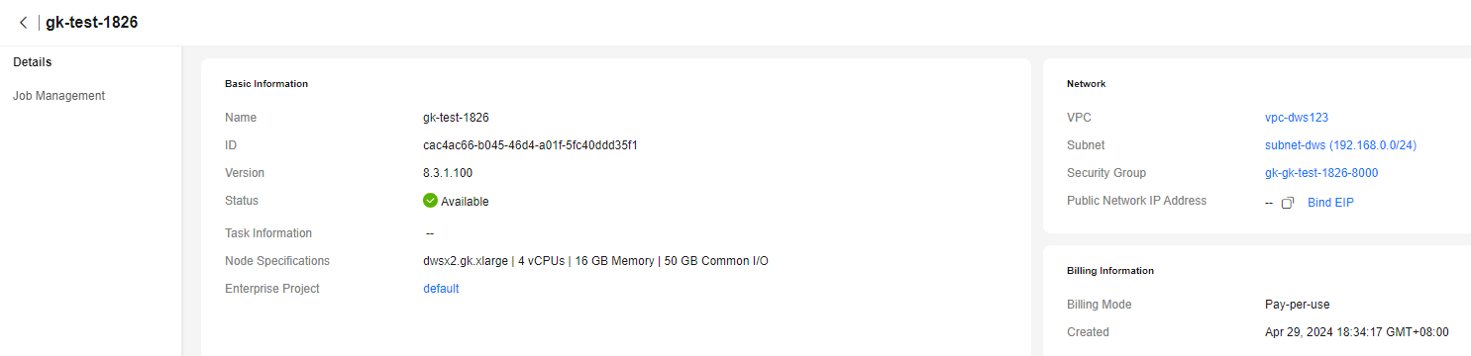Click the Billing Information section heading
The width and height of the screenshot is (1471, 356).
pos(1110,270)
